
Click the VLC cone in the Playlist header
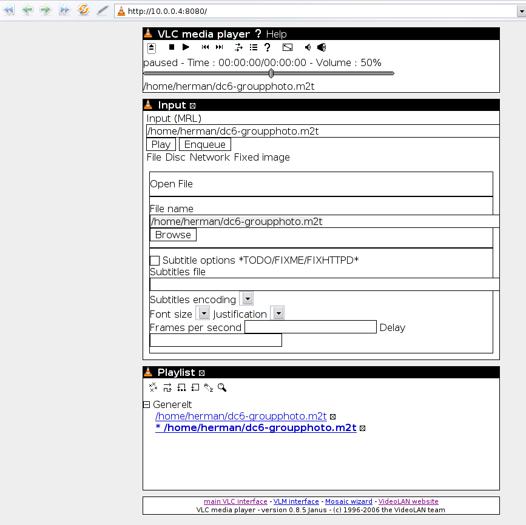148,372
